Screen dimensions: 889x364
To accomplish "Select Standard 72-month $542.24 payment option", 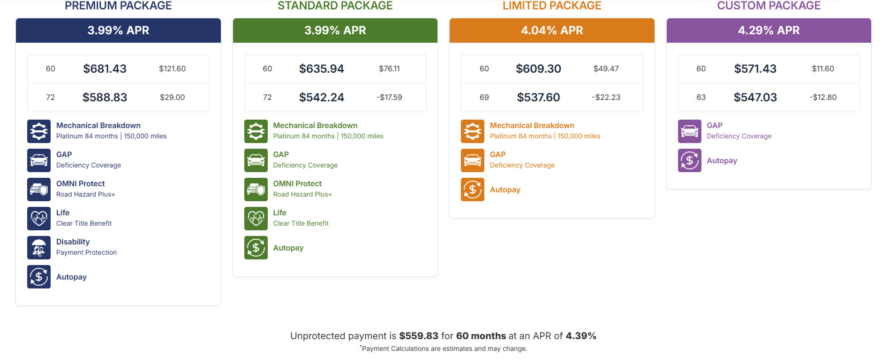I will point(335,98).
